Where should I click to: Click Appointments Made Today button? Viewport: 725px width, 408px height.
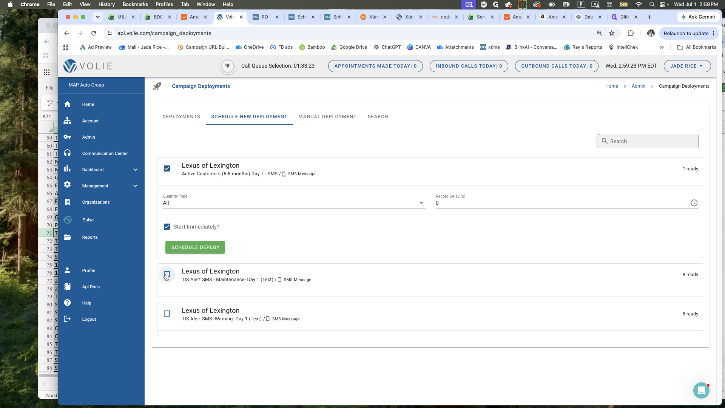click(375, 66)
